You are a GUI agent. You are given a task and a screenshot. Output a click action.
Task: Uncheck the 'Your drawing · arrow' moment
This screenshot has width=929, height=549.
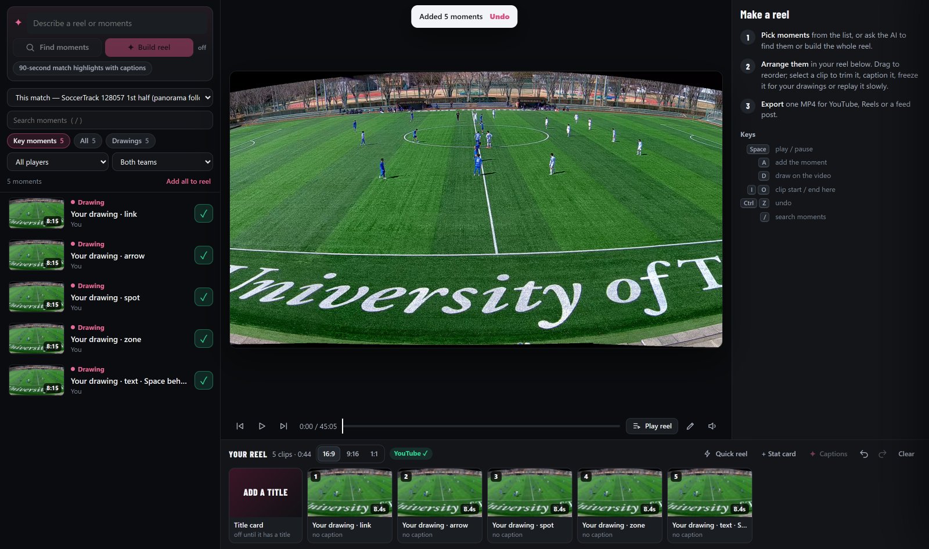coord(204,255)
